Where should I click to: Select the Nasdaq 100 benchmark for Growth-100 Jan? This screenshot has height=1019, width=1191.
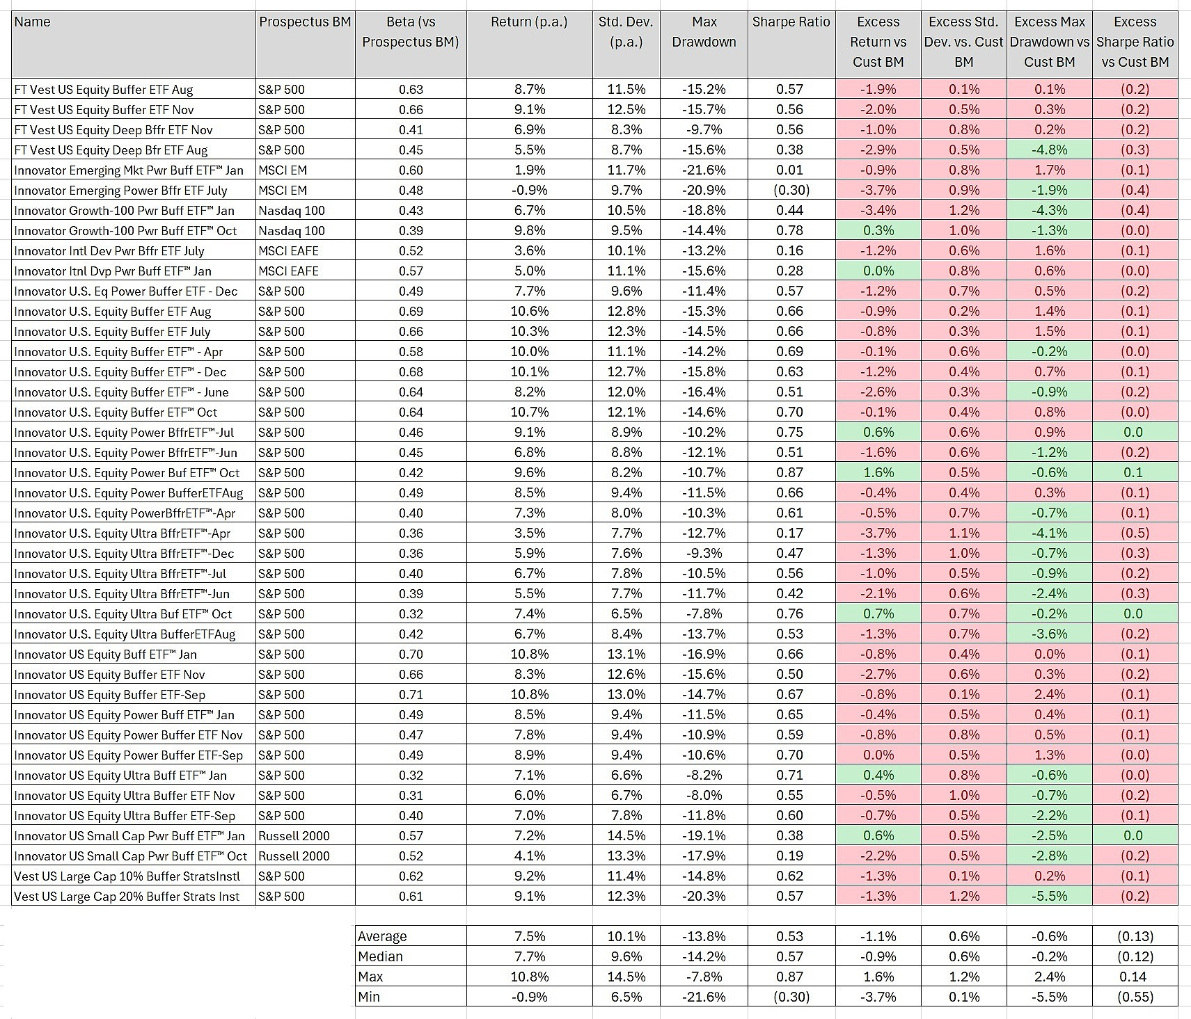click(x=305, y=210)
